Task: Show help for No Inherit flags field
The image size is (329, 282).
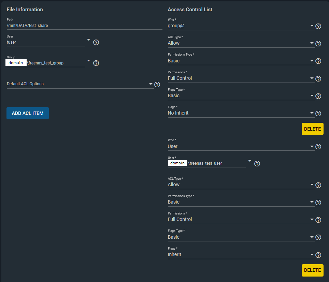Action: (x=318, y=114)
